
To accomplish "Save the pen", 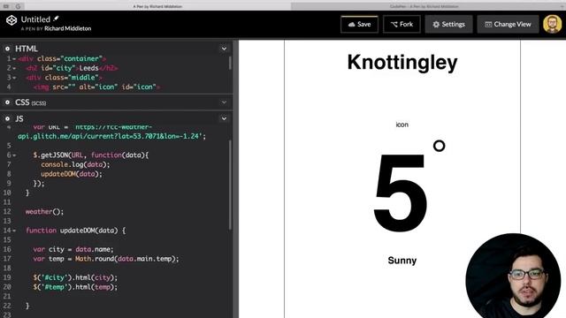I will click(x=359, y=24).
